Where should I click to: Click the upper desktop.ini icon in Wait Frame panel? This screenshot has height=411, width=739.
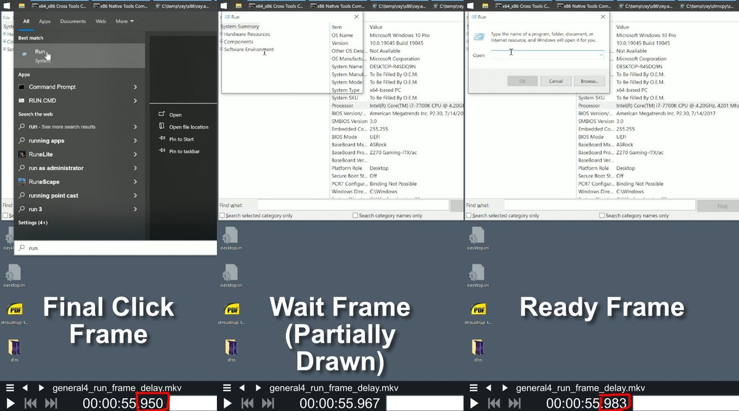[x=231, y=236]
